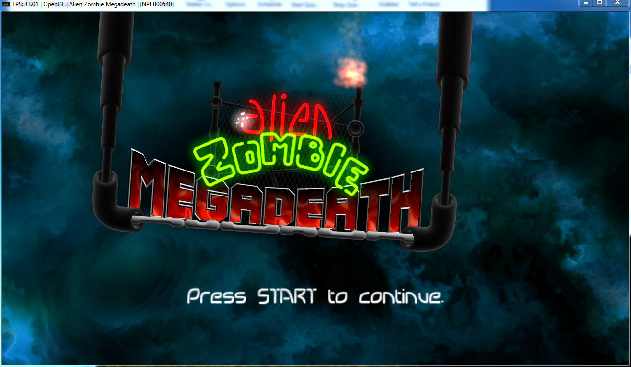Click the "Press START to continue." prompt
This screenshot has width=631, height=367.
coord(316,297)
